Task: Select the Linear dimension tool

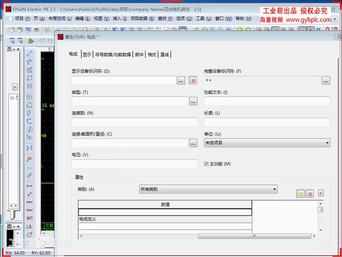Action: [29, 186]
